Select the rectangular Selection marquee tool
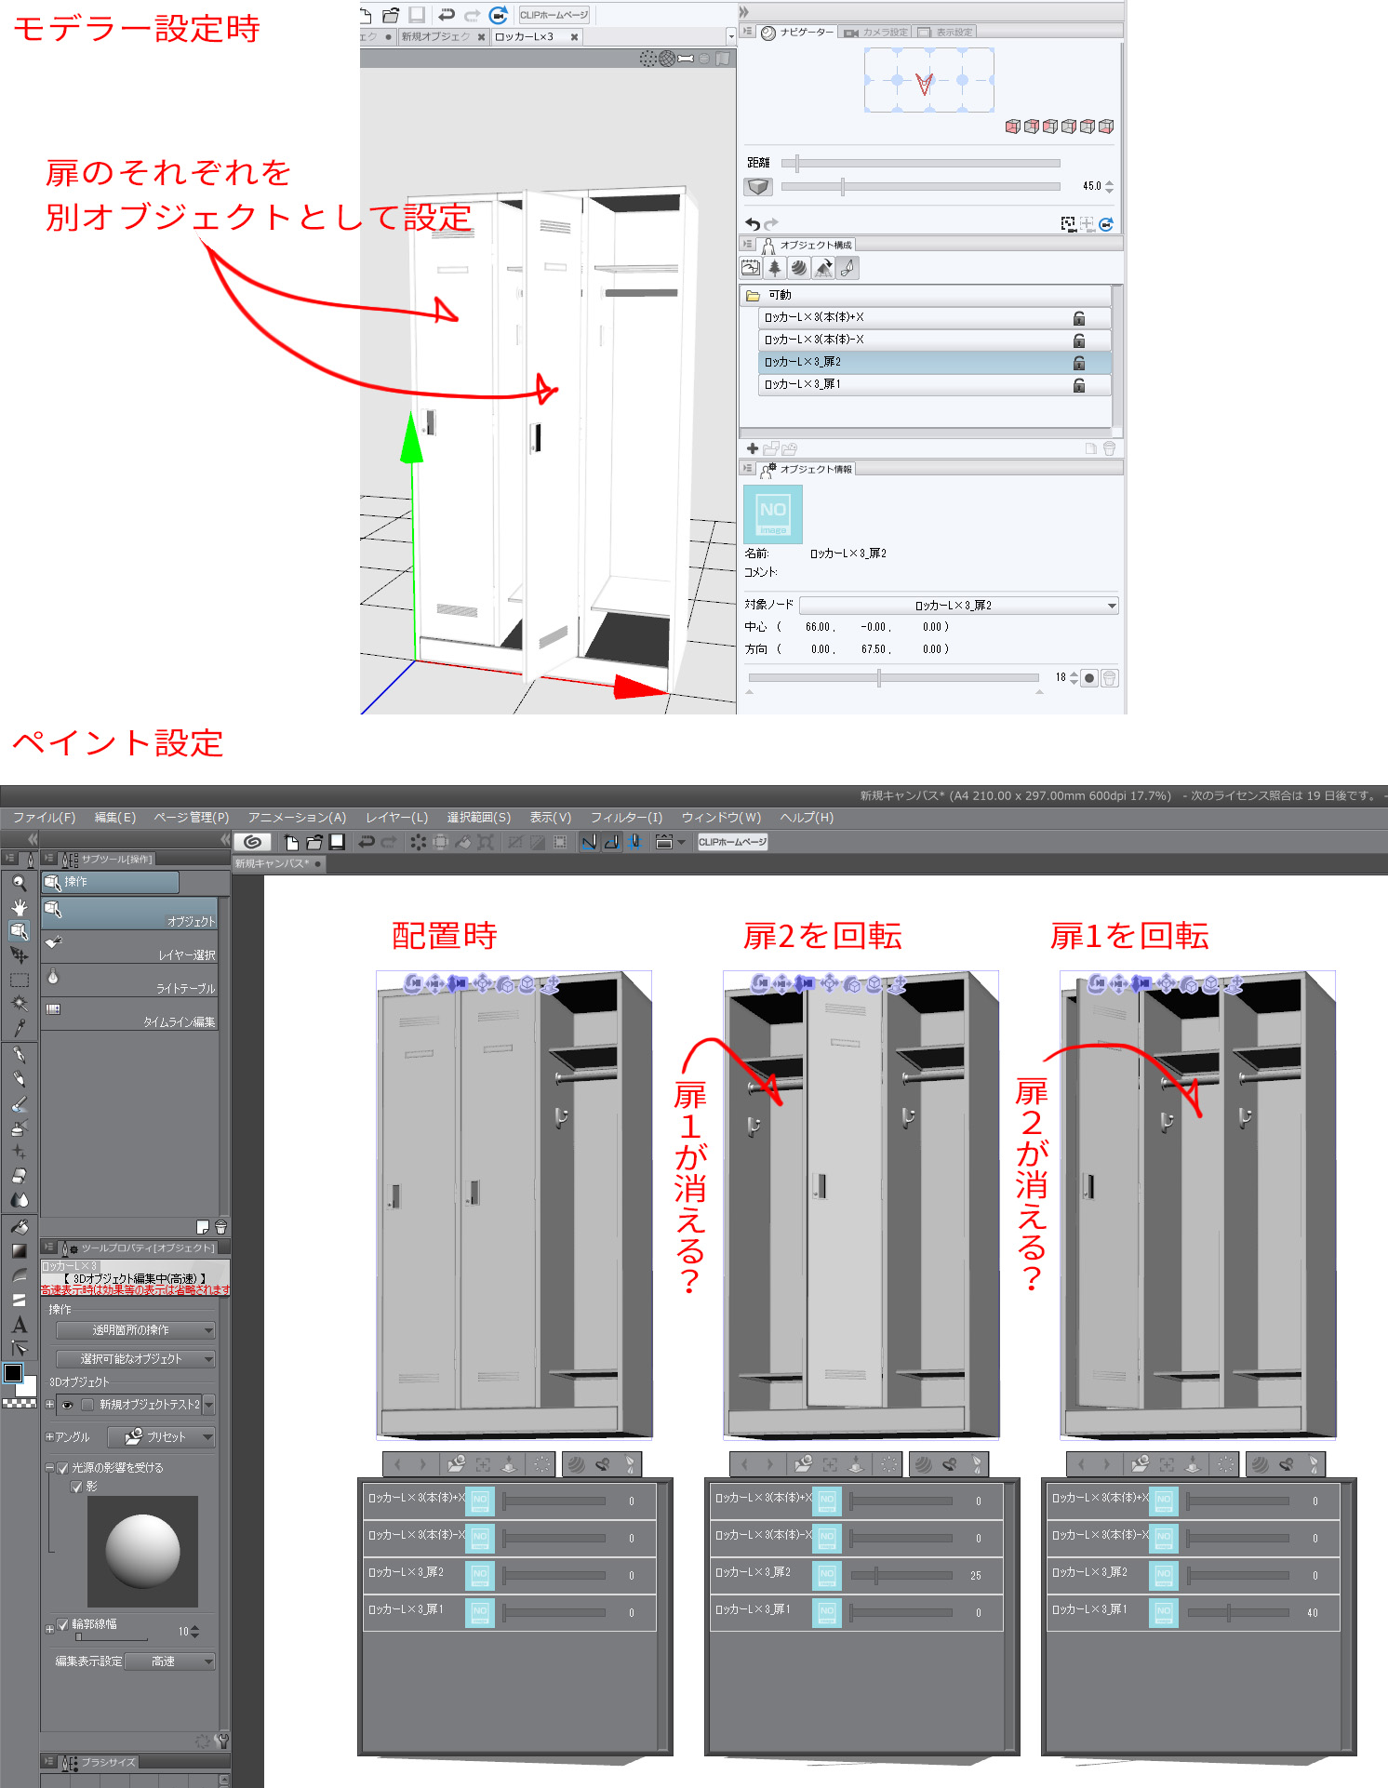Image resolution: width=1388 pixels, height=1788 pixels. pos(19,980)
